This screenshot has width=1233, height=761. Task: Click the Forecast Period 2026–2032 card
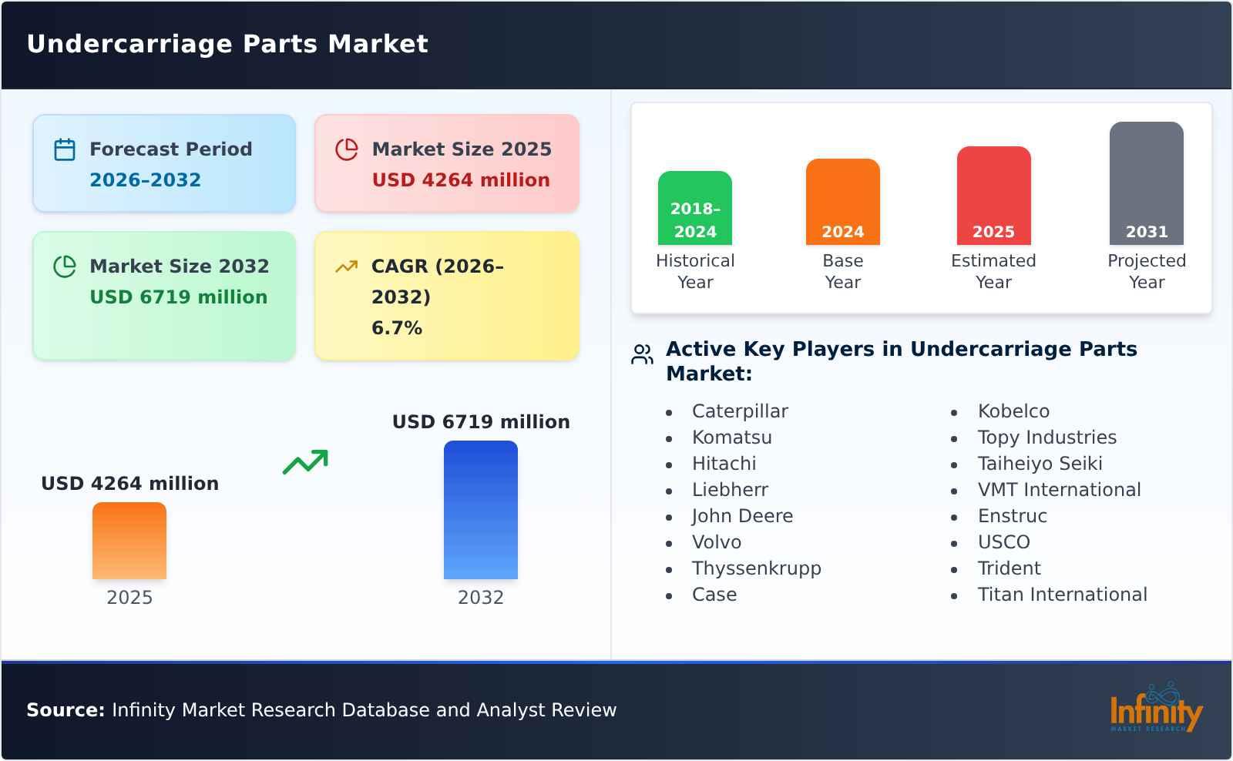(163, 163)
